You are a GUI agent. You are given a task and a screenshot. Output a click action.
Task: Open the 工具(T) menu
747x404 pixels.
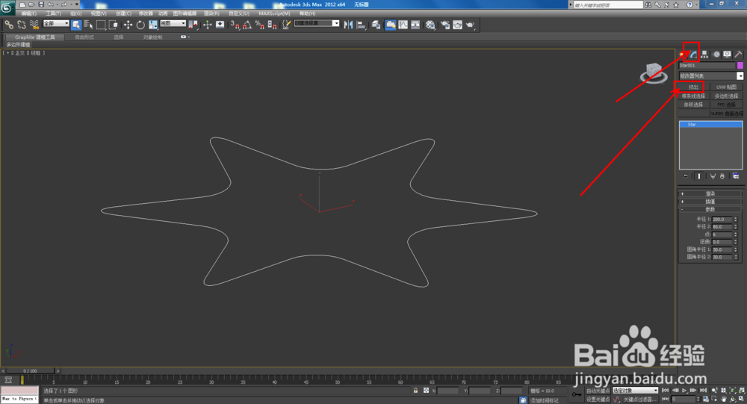[x=53, y=13]
